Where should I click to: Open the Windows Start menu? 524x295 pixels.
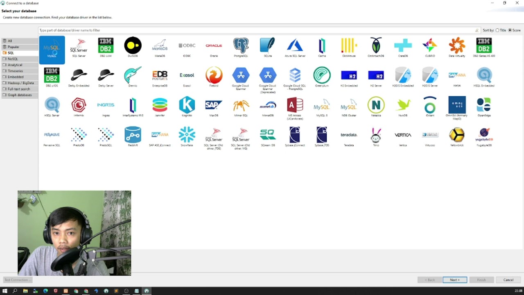5,291
